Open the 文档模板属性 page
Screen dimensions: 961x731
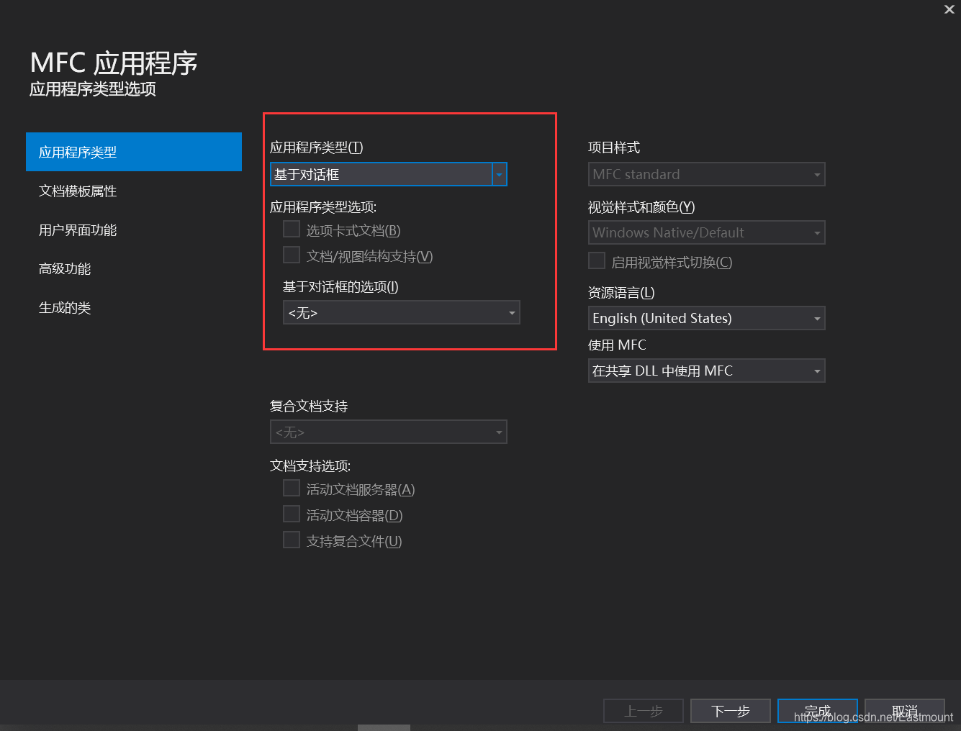134,191
